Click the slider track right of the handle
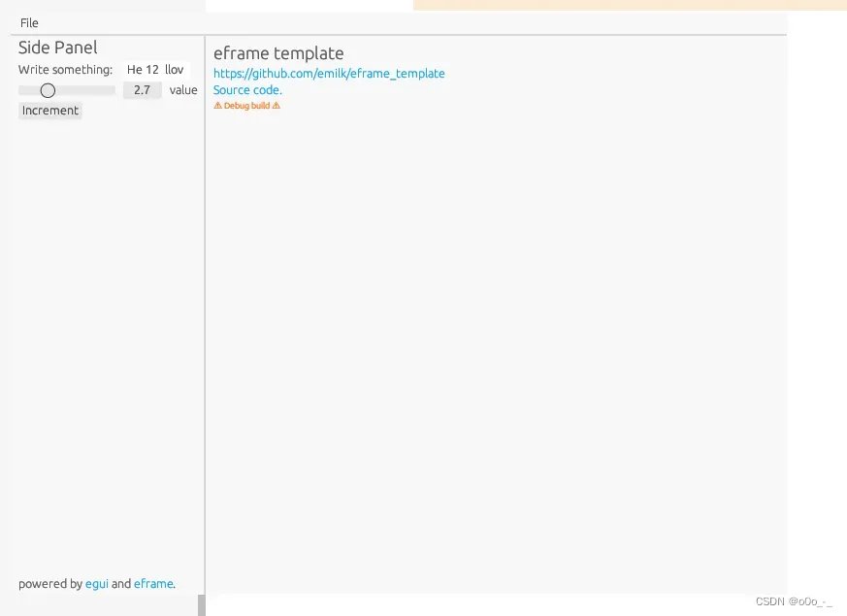This screenshot has height=616, width=847. 87,90
